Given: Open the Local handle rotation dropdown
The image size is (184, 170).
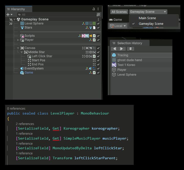Looking at the screenshot, I should tap(118, 26).
